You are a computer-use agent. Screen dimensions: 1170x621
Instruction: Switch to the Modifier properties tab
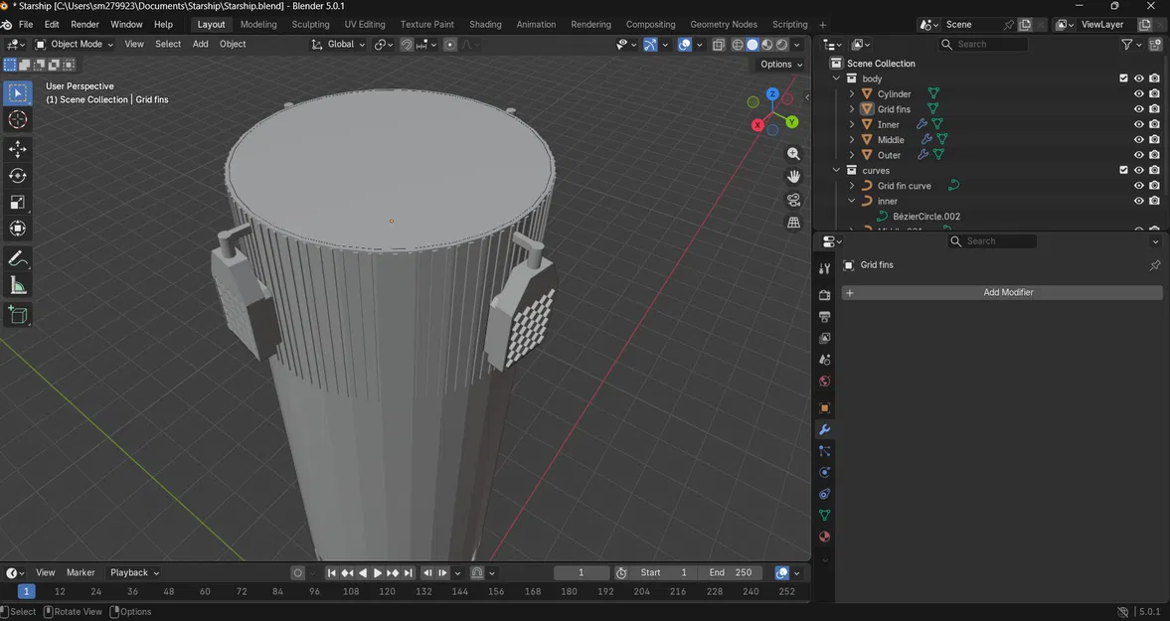point(824,430)
